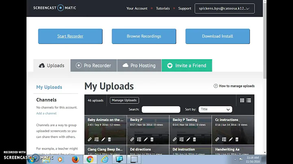The height and width of the screenshot is (164, 293).
Task: Select the Uploads tab
Action: [x=52, y=65]
